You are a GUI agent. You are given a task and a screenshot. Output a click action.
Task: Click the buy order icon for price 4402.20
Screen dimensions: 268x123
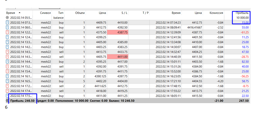pos(7,81)
